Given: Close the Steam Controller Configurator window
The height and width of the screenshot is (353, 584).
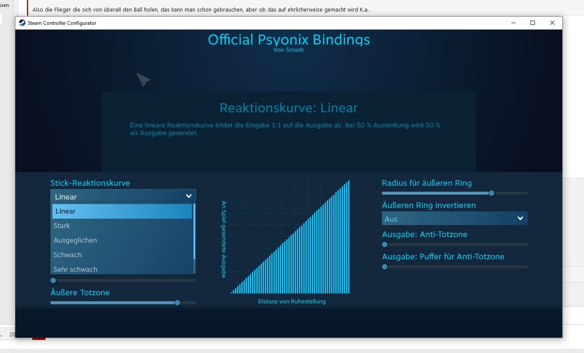Looking at the screenshot, I should click(552, 23).
